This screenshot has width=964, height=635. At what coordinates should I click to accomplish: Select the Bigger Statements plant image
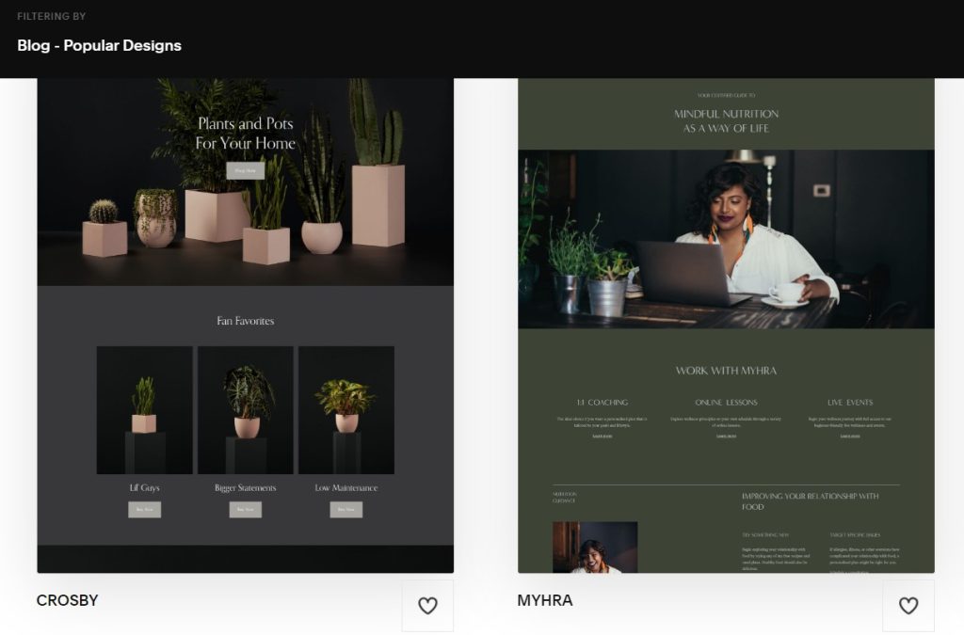[x=245, y=410]
